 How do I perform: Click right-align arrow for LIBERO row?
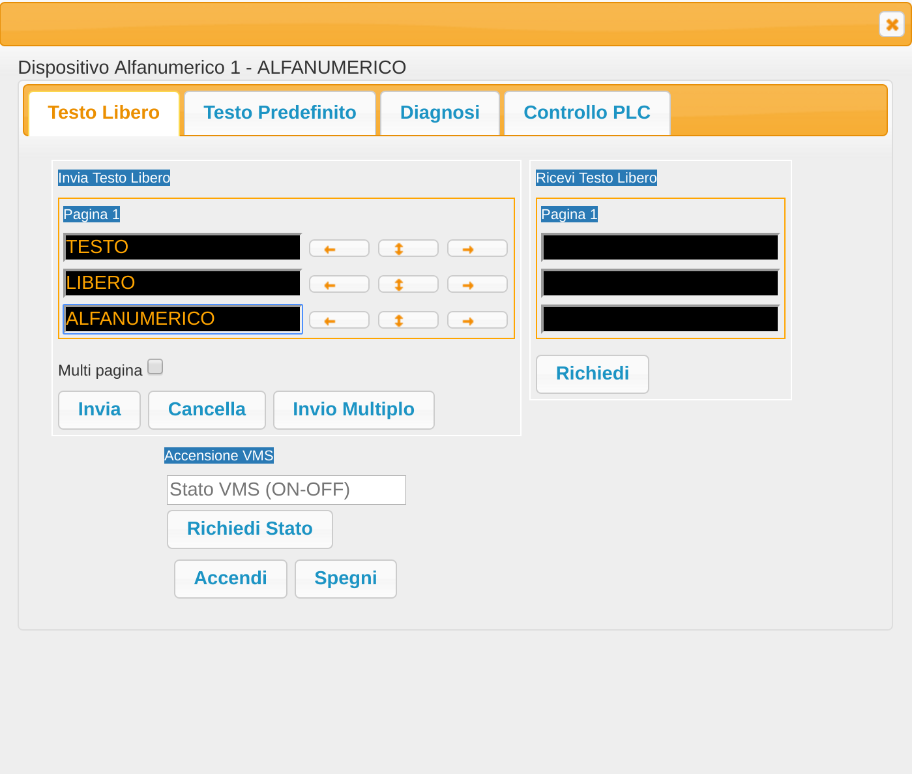[x=477, y=284]
